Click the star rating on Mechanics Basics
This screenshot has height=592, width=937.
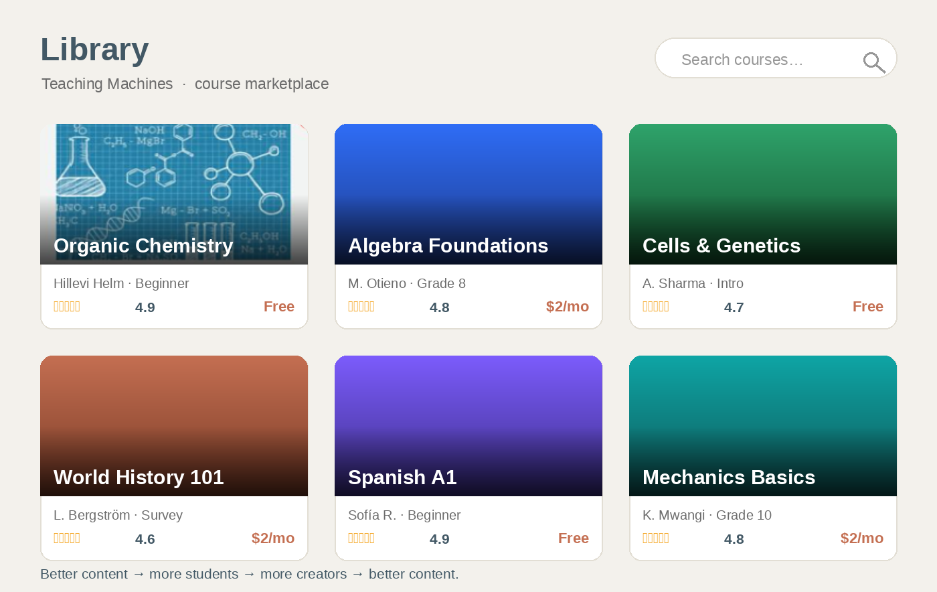click(656, 538)
